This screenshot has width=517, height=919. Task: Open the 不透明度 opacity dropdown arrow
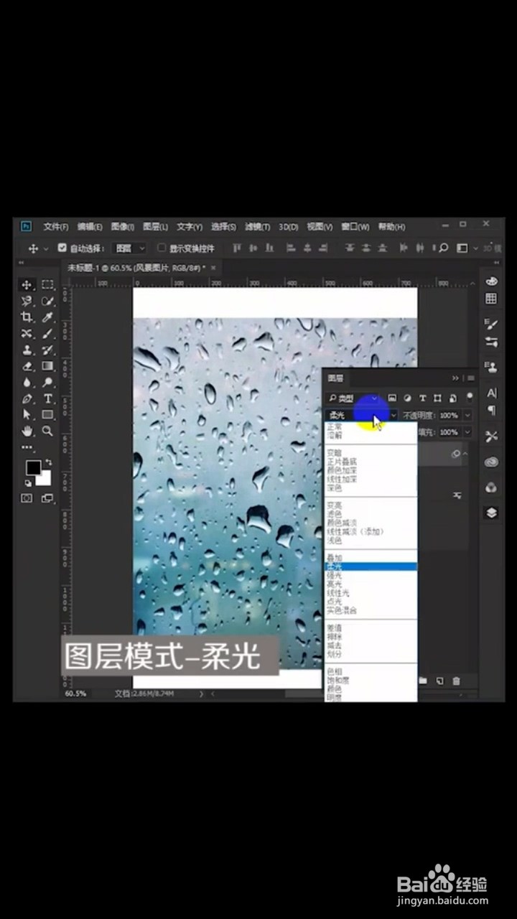468,415
